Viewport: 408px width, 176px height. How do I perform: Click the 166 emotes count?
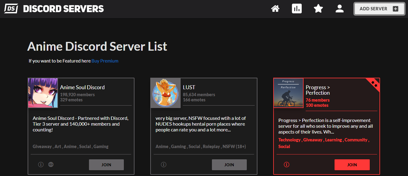click(x=194, y=100)
